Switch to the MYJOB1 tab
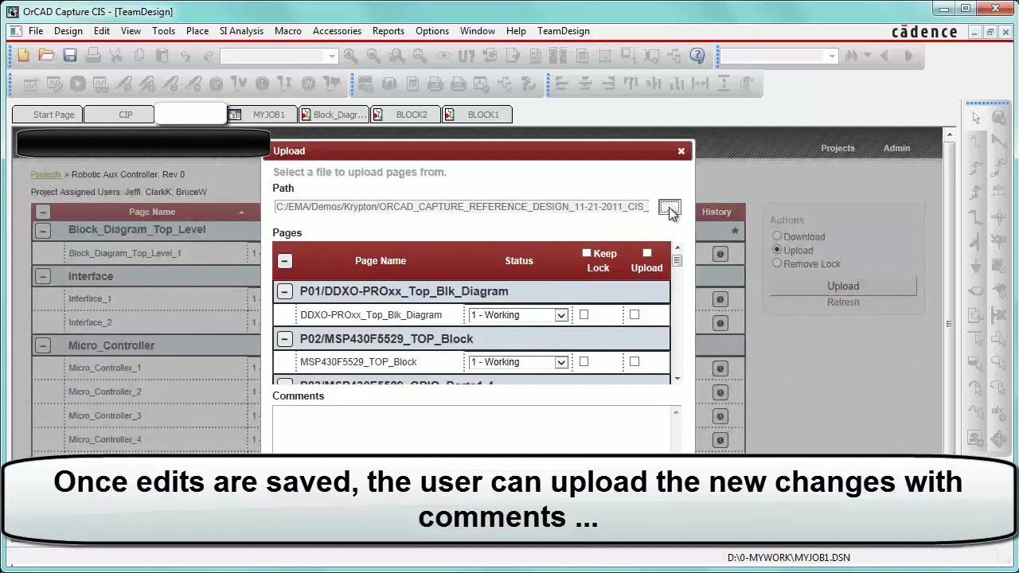Image resolution: width=1019 pixels, height=573 pixels. 262,115
